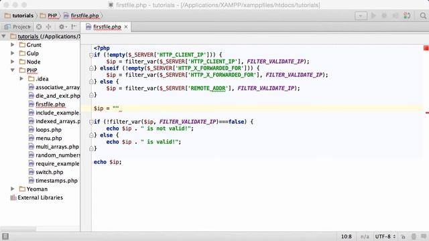Click the Collapse All crosshair icon

(48, 27)
